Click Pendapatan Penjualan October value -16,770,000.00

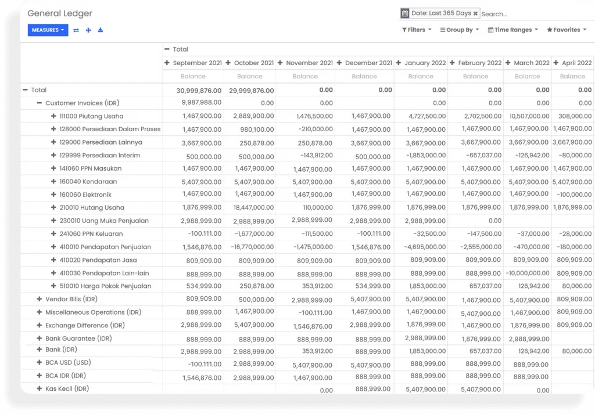(x=252, y=247)
